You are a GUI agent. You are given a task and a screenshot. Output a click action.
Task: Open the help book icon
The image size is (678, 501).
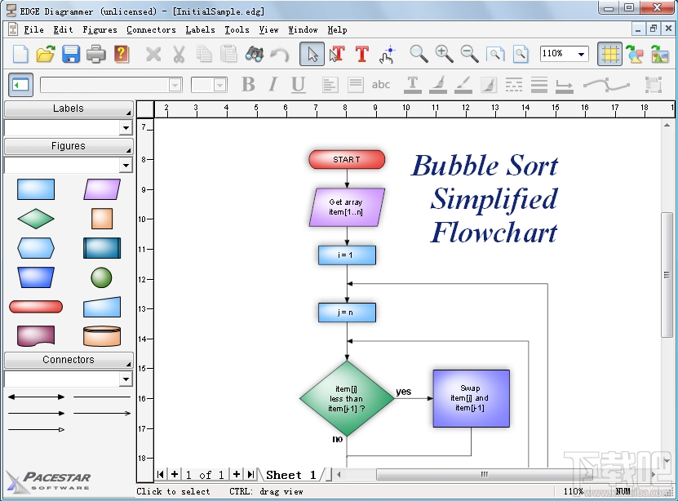click(x=121, y=54)
